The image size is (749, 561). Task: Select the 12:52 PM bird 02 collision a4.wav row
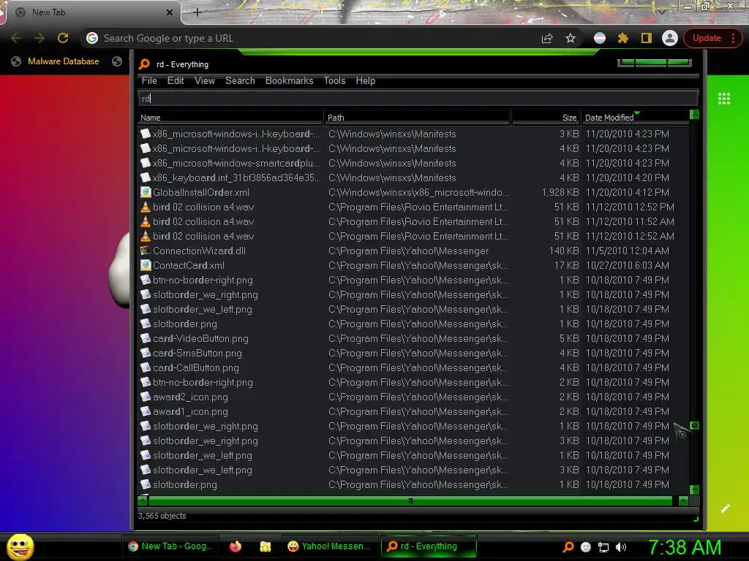[x=413, y=207]
